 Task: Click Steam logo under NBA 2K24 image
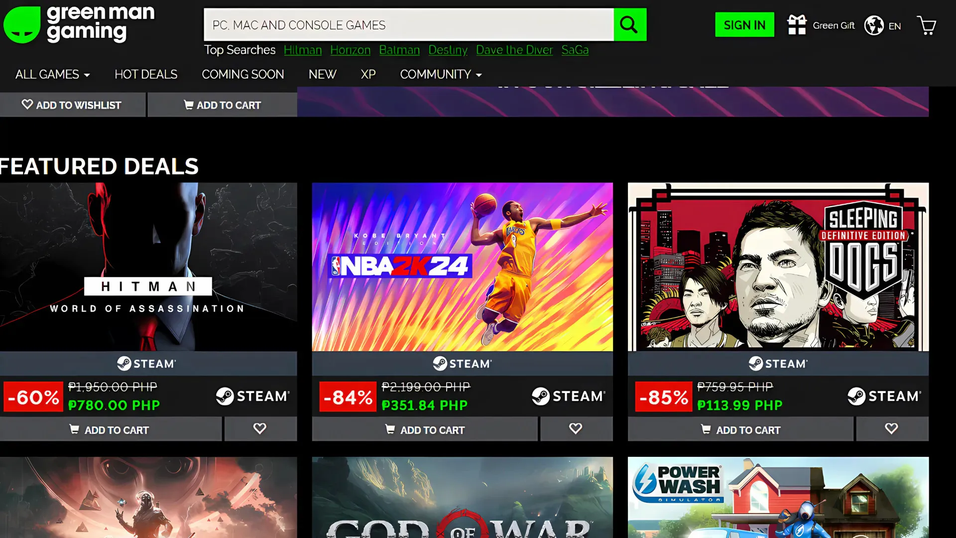coord(462,364)
